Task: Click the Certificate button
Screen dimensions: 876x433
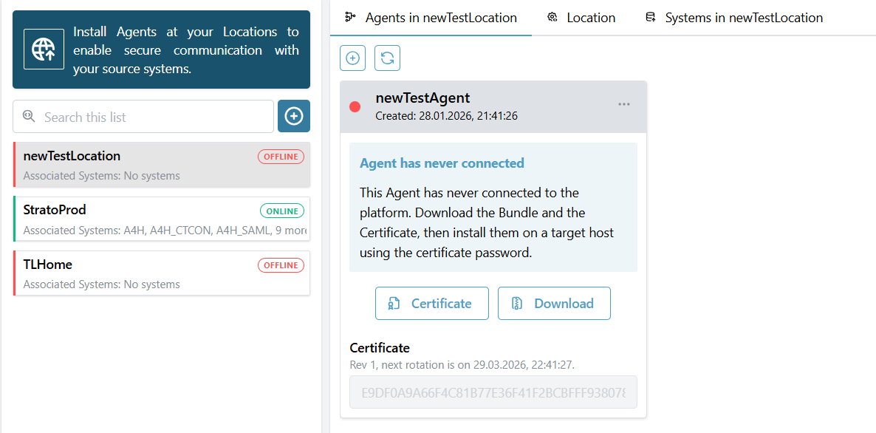Action: [x=431, y=303]
